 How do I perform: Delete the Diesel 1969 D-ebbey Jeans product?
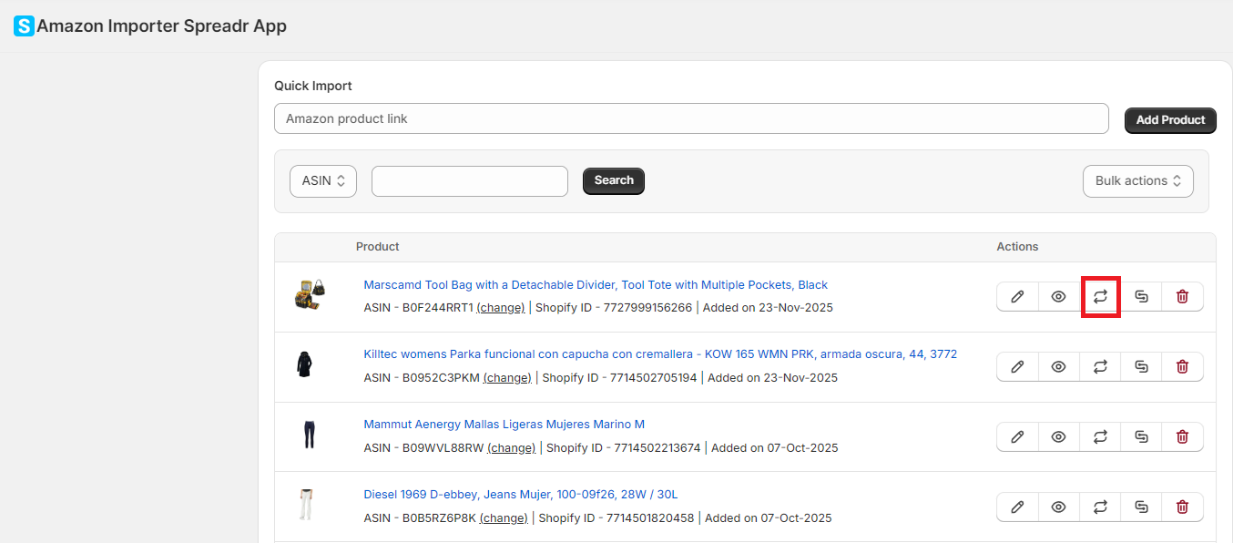tap(1182, 507)
